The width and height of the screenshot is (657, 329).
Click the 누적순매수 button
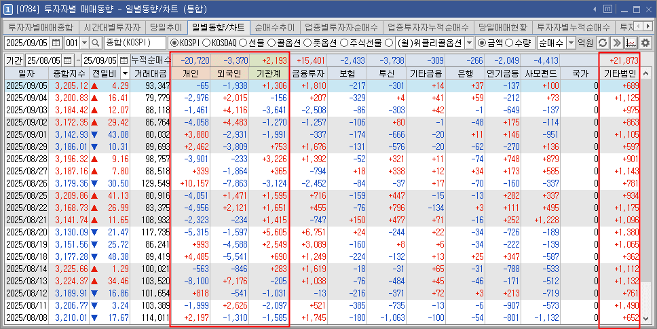151,60
